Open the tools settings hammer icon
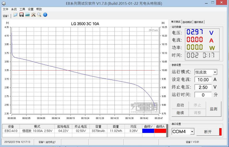229x147 pixels. (33, 15)
